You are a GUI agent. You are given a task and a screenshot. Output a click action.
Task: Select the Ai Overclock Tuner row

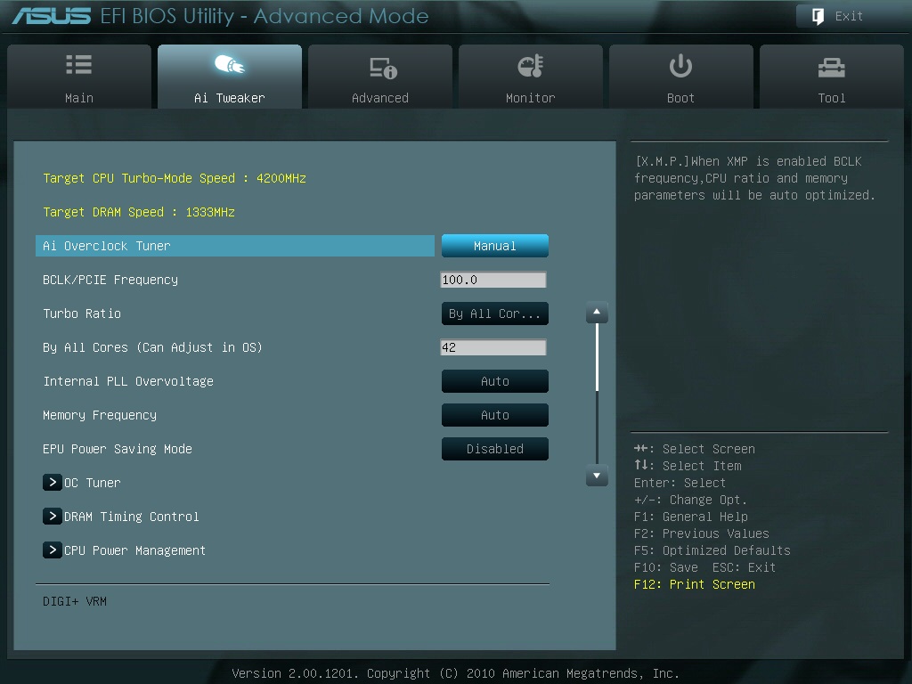(x=235, y=246)
